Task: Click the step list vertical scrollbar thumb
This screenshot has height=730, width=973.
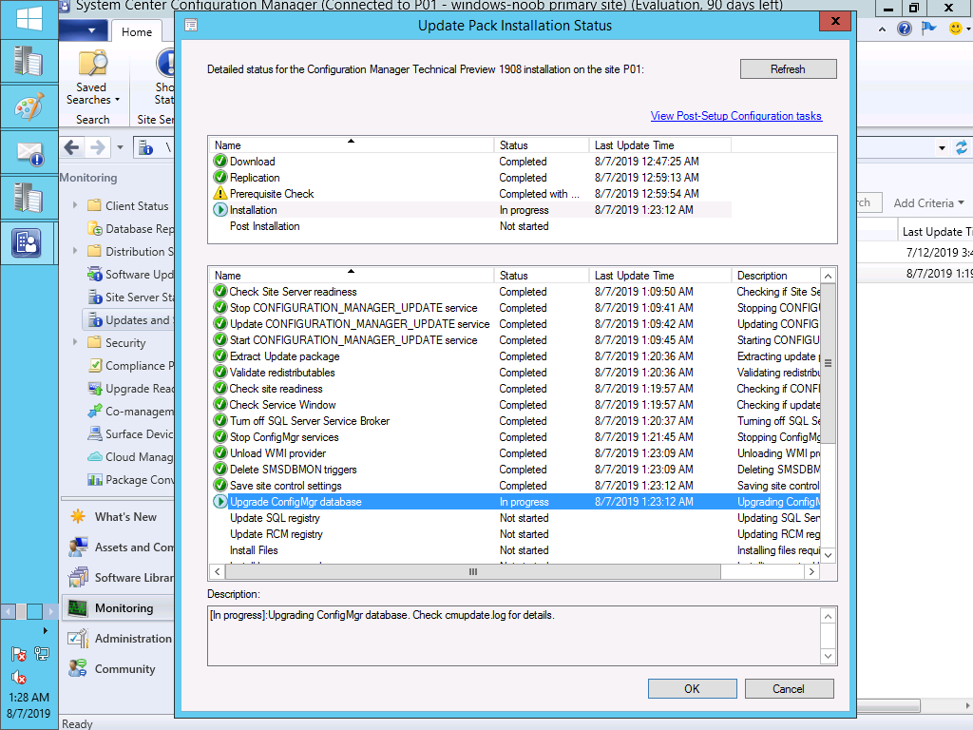Action: pos(828,363)
